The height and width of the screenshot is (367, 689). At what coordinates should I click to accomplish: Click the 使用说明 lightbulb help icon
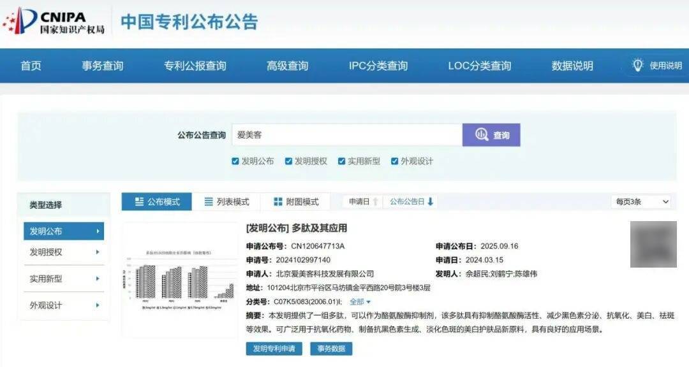[637, 65]
